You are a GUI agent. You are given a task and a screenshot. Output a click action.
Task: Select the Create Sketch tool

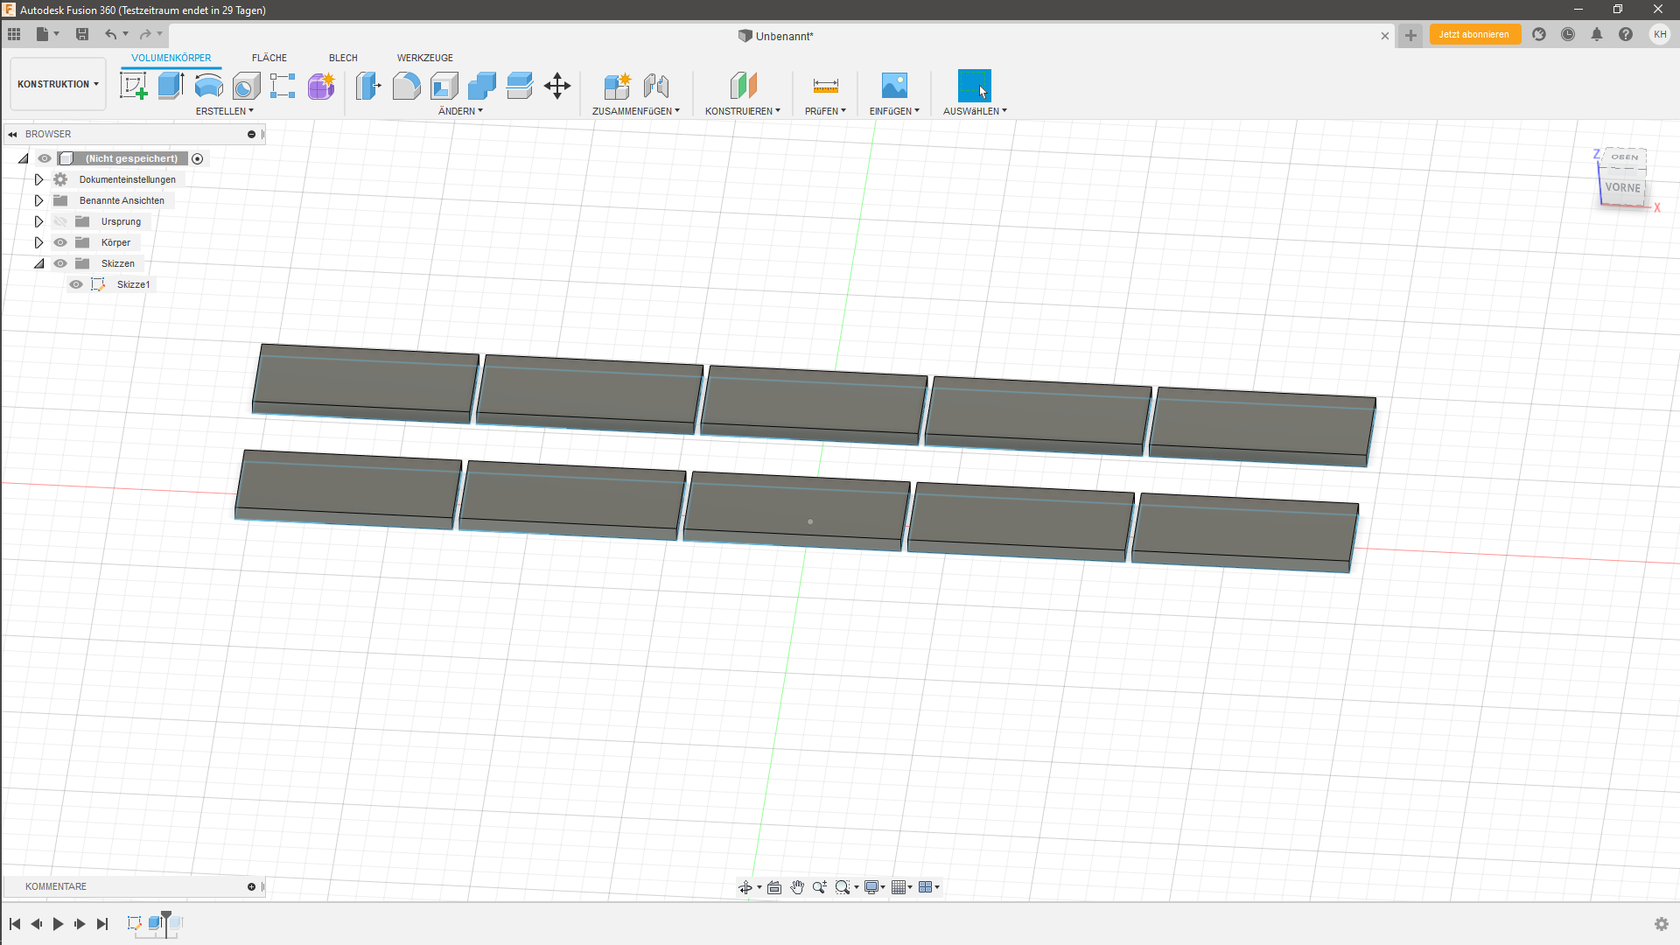tap(133, 85)
